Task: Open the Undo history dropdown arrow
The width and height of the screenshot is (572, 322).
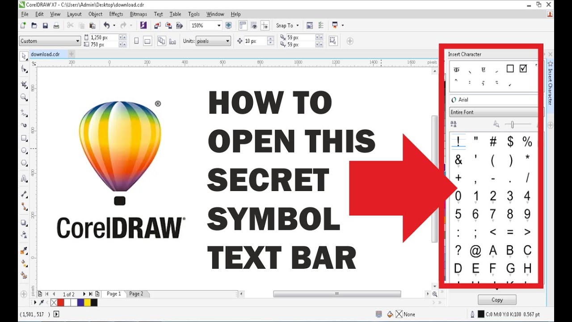Action: coord(114,25)
